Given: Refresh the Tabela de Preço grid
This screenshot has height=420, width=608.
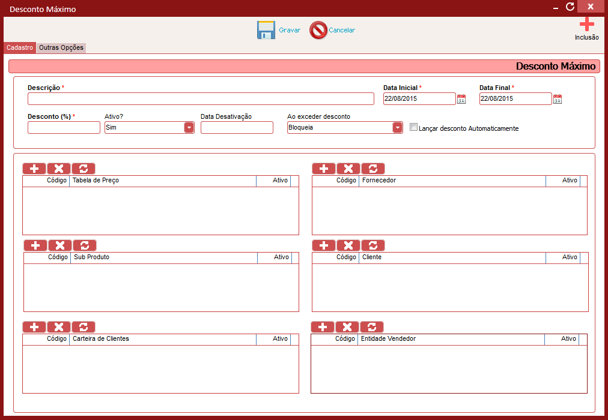Looking at the screenshot, I should (x=84, y=169).
